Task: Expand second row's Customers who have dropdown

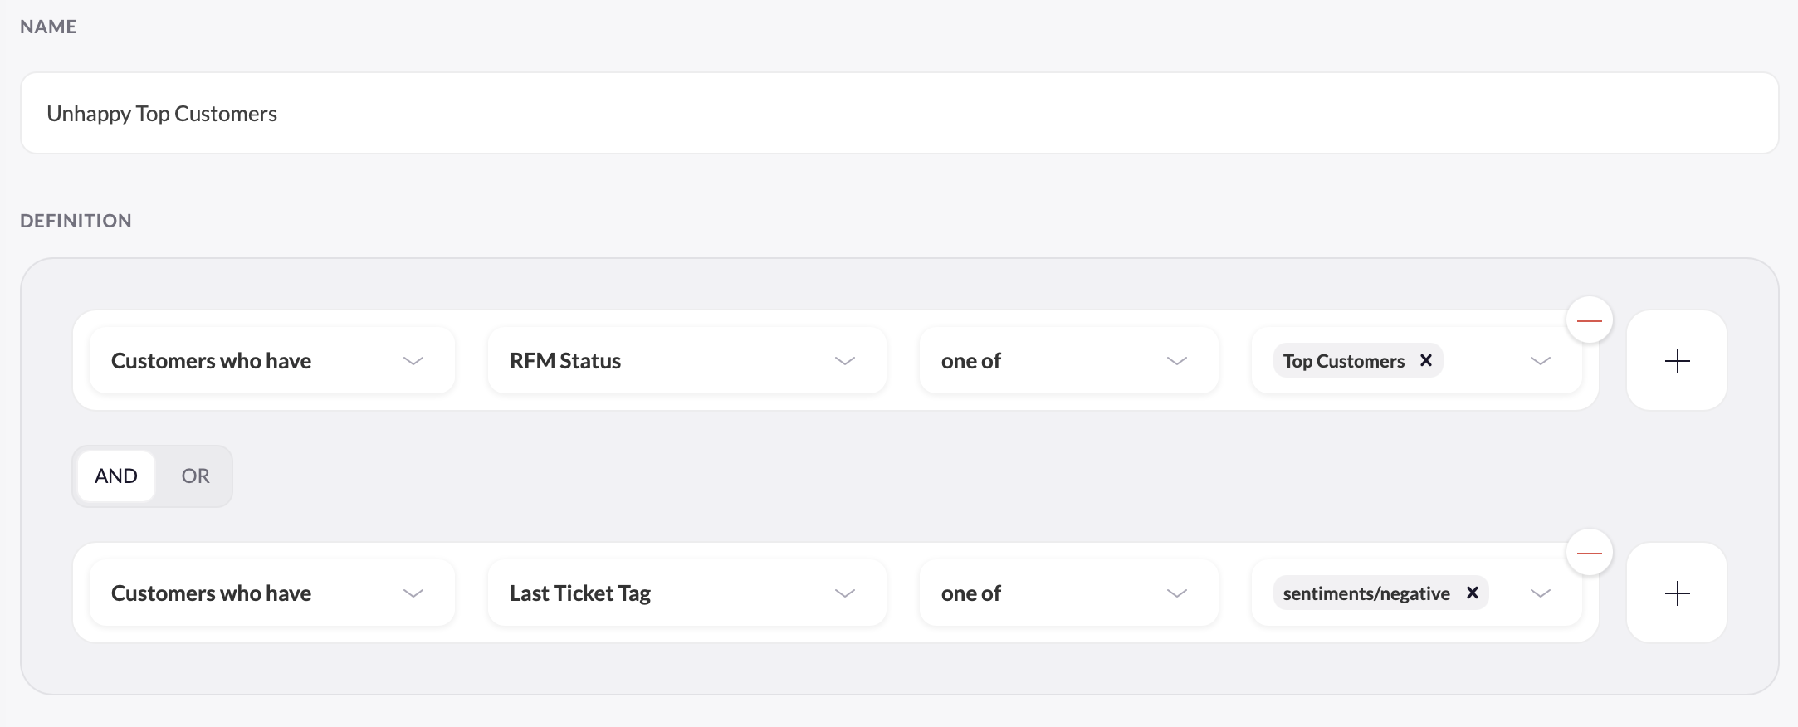Action: [x=272, y=593]
